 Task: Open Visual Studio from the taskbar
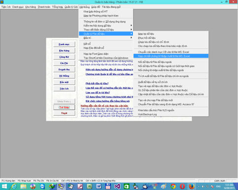pyautogui.click(x=117, y=187)
